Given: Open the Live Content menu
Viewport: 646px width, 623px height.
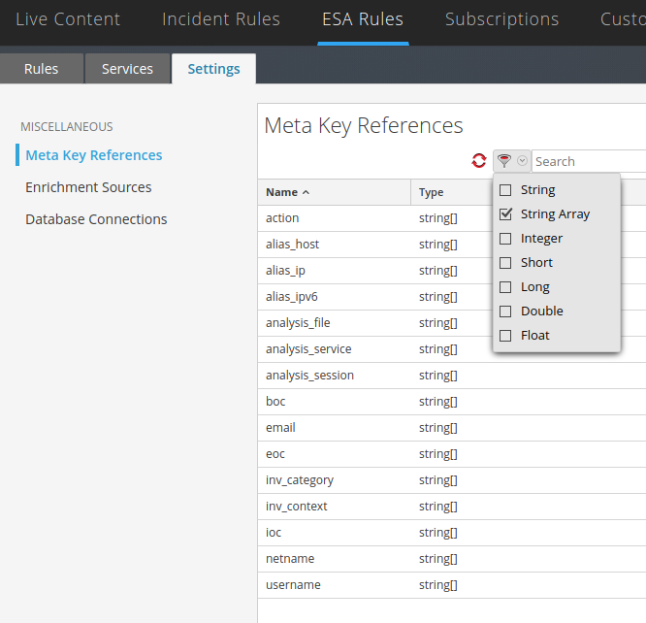Looking at the screenshot, I should (x=68, y=19).
